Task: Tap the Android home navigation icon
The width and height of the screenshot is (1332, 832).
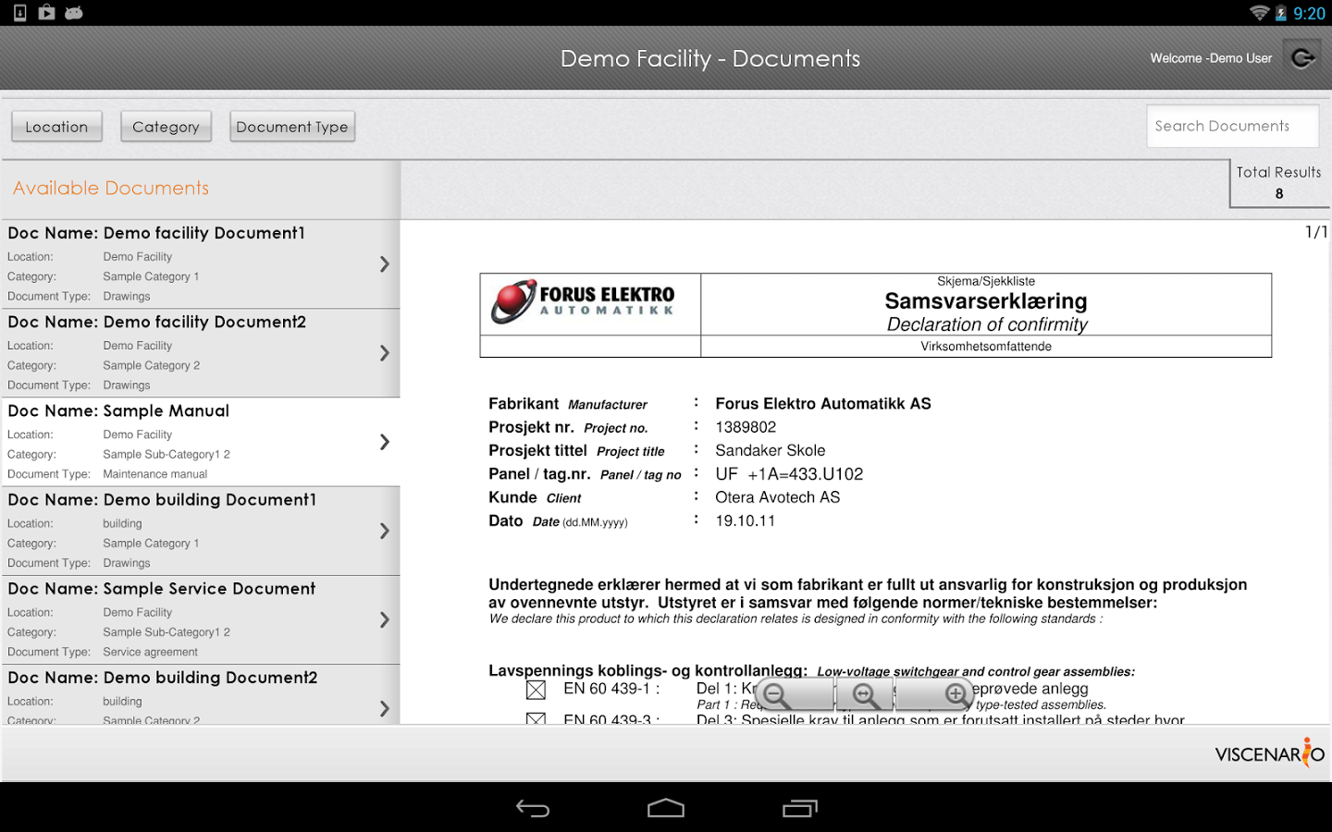Action: pos(666,809)
